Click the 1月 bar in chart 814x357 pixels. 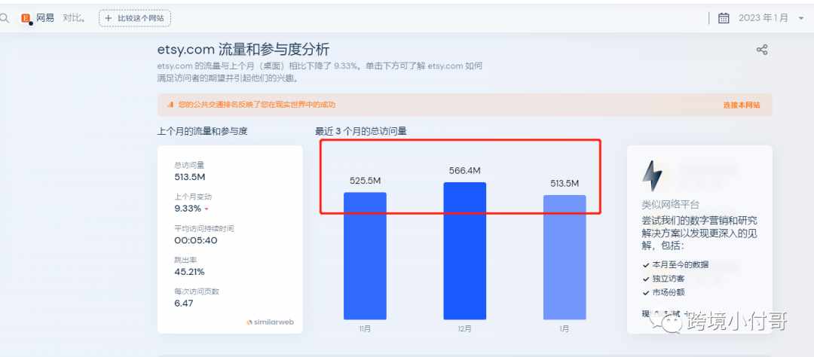(x=565, y=258)
